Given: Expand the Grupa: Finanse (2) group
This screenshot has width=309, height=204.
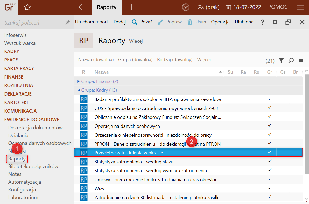Looking at the screenshot, I should pos(78,81).
